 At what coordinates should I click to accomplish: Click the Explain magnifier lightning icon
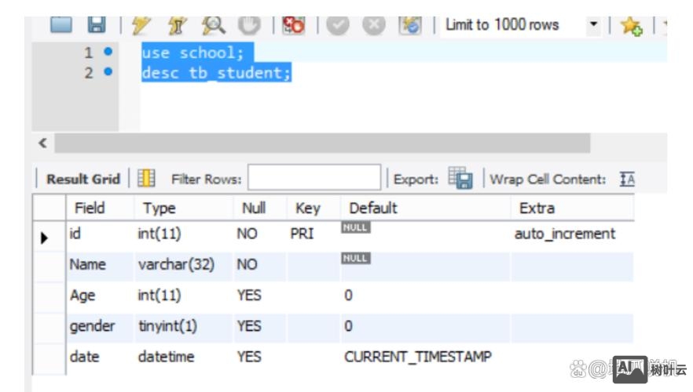click(x=214, y=25)
